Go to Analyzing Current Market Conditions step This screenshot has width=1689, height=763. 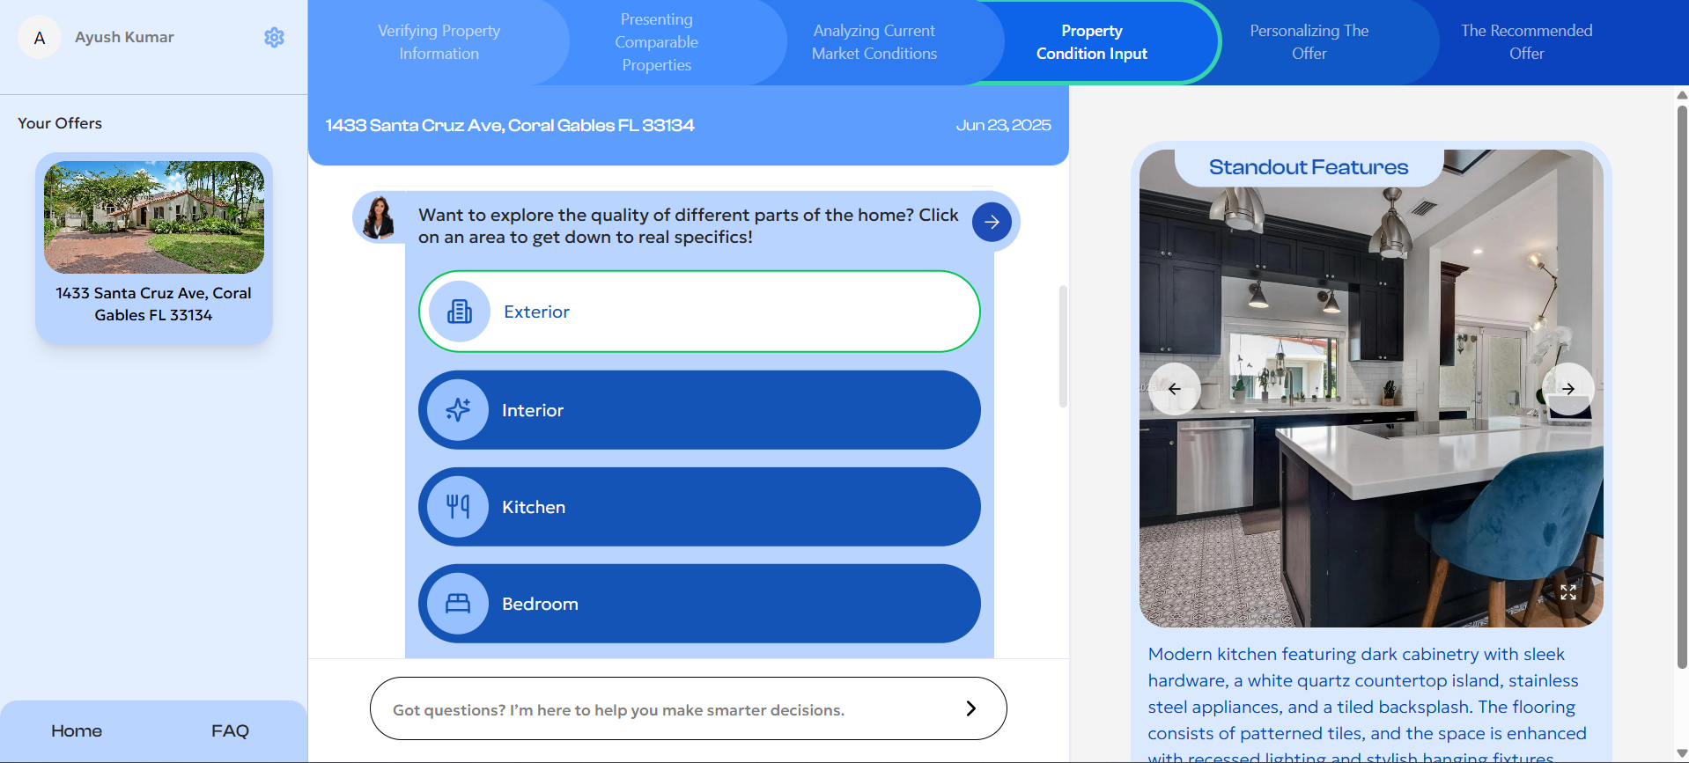point(874,42)
